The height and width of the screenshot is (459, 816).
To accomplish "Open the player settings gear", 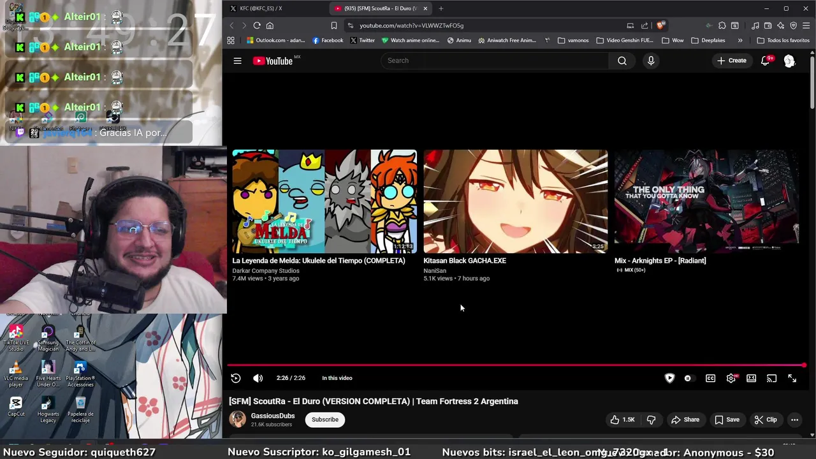I will click(x=731, y=379).
